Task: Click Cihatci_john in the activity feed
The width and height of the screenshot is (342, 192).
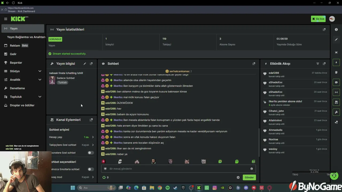Action: tap(276, 111)
